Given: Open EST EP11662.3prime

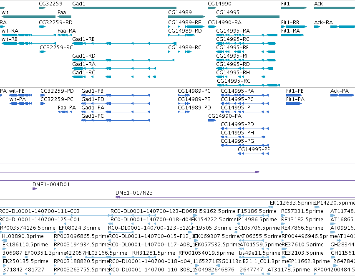Looking at the screenshot, I should (309, 261).
